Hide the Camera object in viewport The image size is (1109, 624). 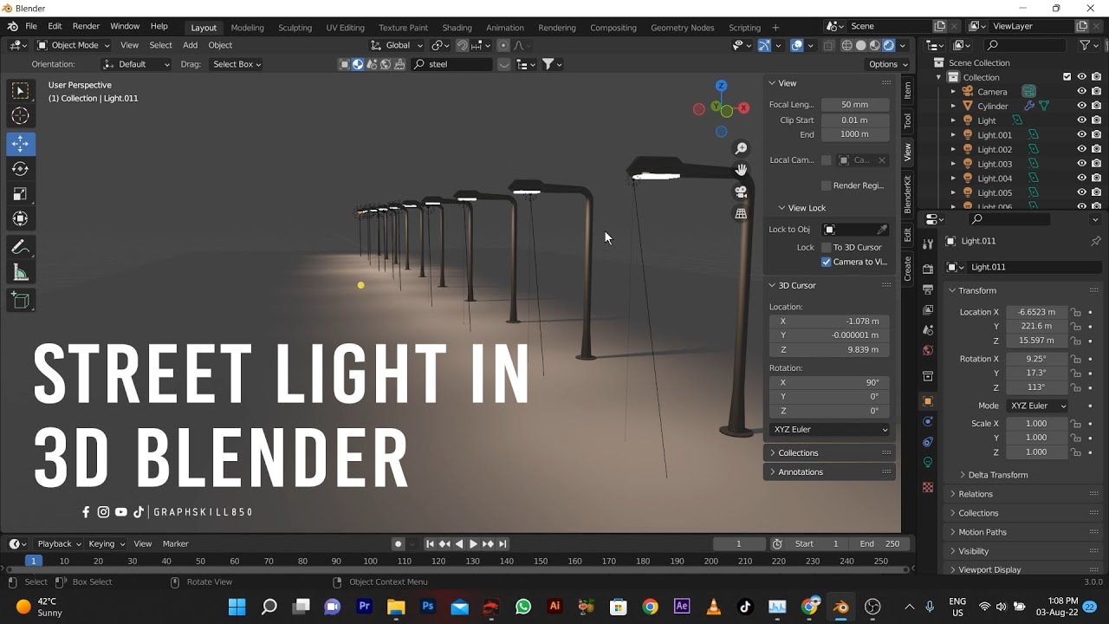pos(1081,92)
